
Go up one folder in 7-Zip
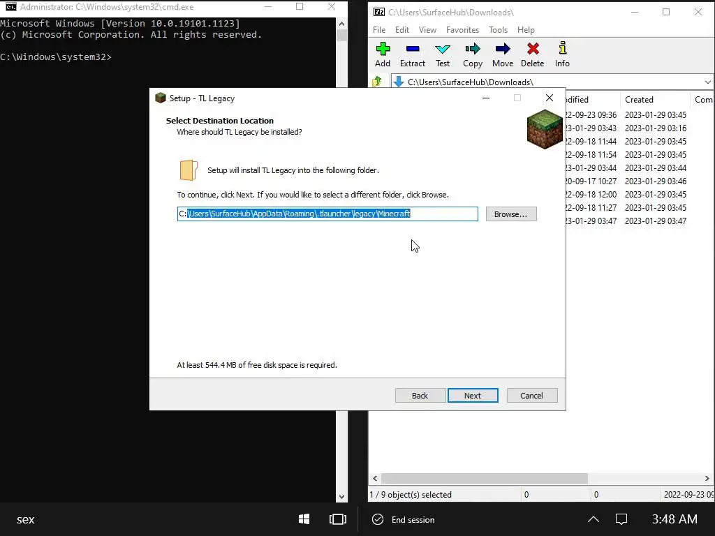[377, 82]
